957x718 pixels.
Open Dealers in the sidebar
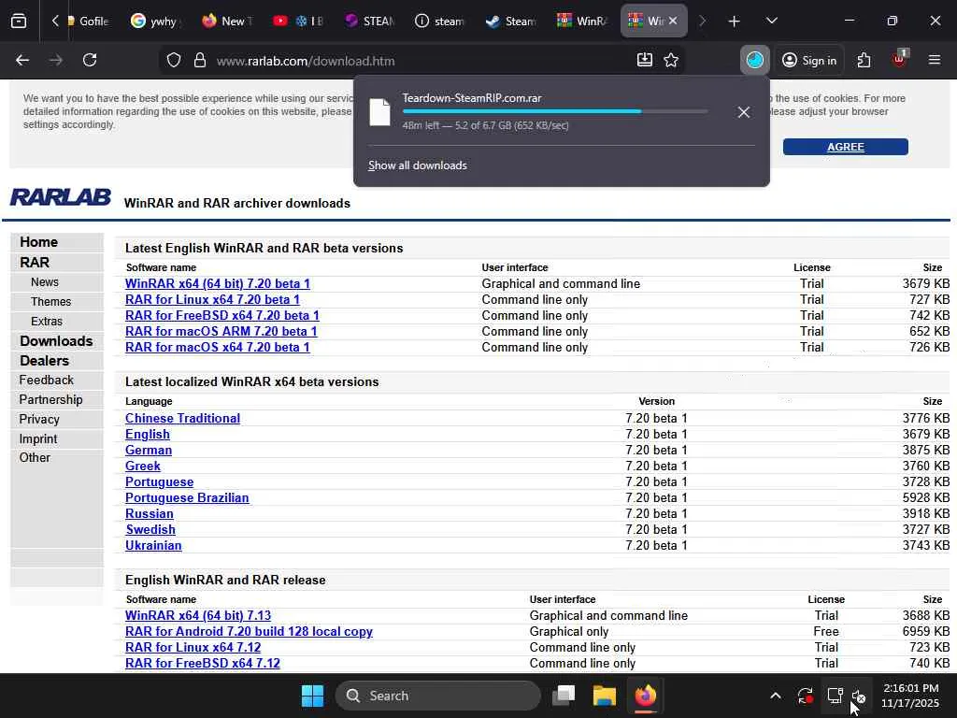tap(44, 361)
